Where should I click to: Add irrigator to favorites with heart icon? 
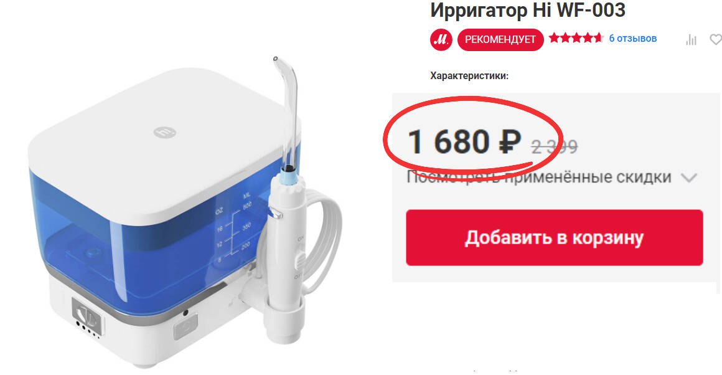(x=716, y=40)
